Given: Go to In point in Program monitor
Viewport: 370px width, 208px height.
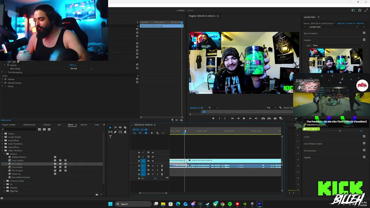Looking at the screenshot, I should pyautogui.click(x=232, y=118).
